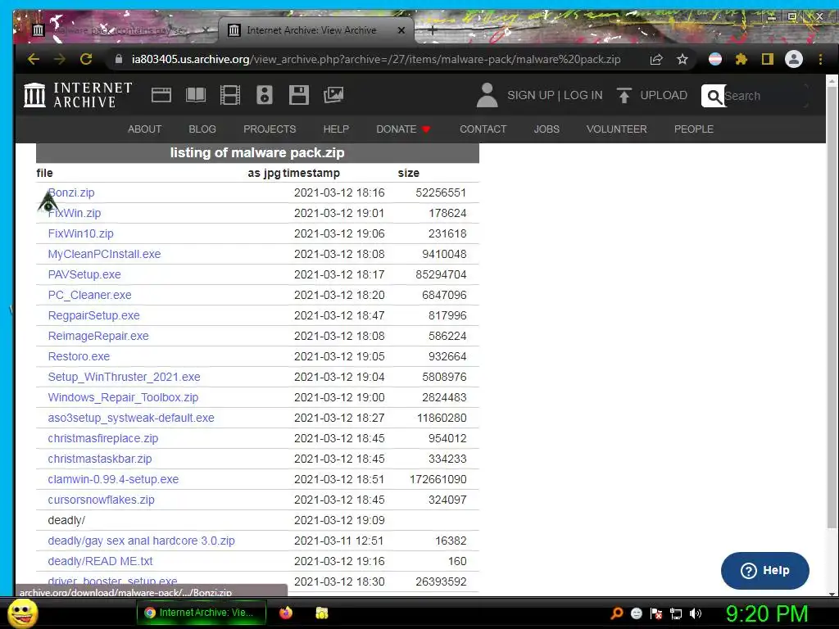Click the UPLOAD text link

click(664, 95)
